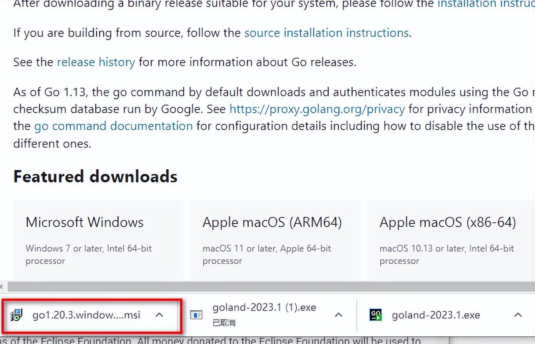
Task: Click the msi installer icon in download bar
Action: pyautogui.click(x=17, y=315)
